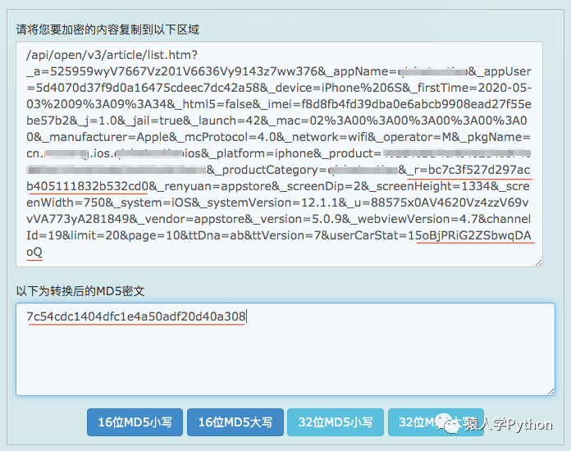Click the _version=5.0.9 parameter text
This screenshot has height=451, width=571.
click(299, 219)
